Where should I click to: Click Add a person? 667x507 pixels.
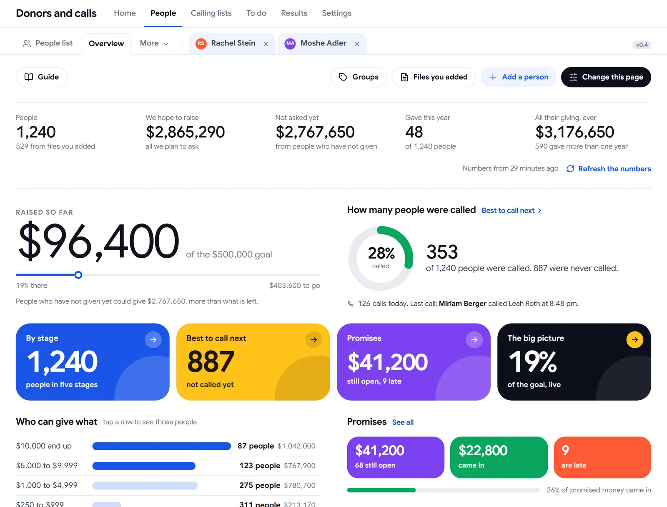tap(519, 77)
